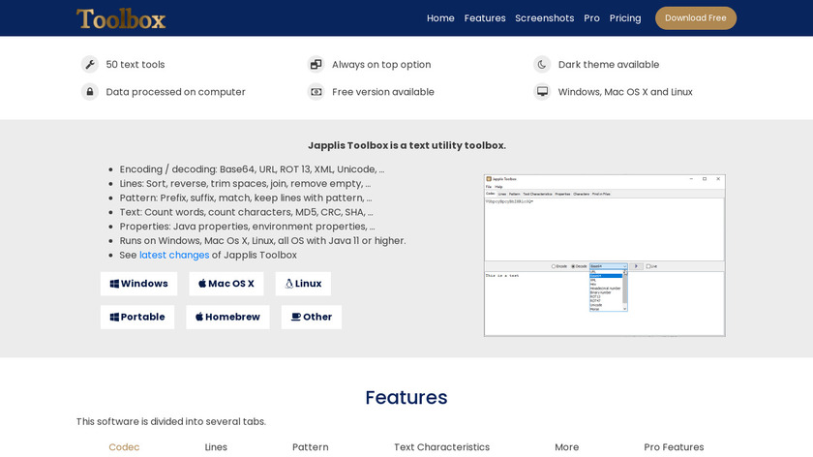Viewport: 813px width, 457px height.
Task: Click the wrench icon beside 50 text tools
Action: tap(90, 65)
